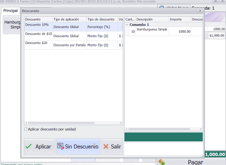Select the Descuento 10% row
Viewport: 226px width, 165px height.
38,27
